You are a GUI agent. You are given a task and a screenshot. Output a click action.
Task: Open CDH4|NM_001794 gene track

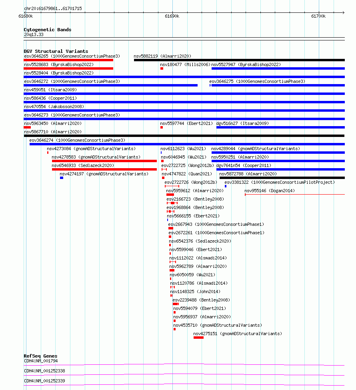point(184,365)
